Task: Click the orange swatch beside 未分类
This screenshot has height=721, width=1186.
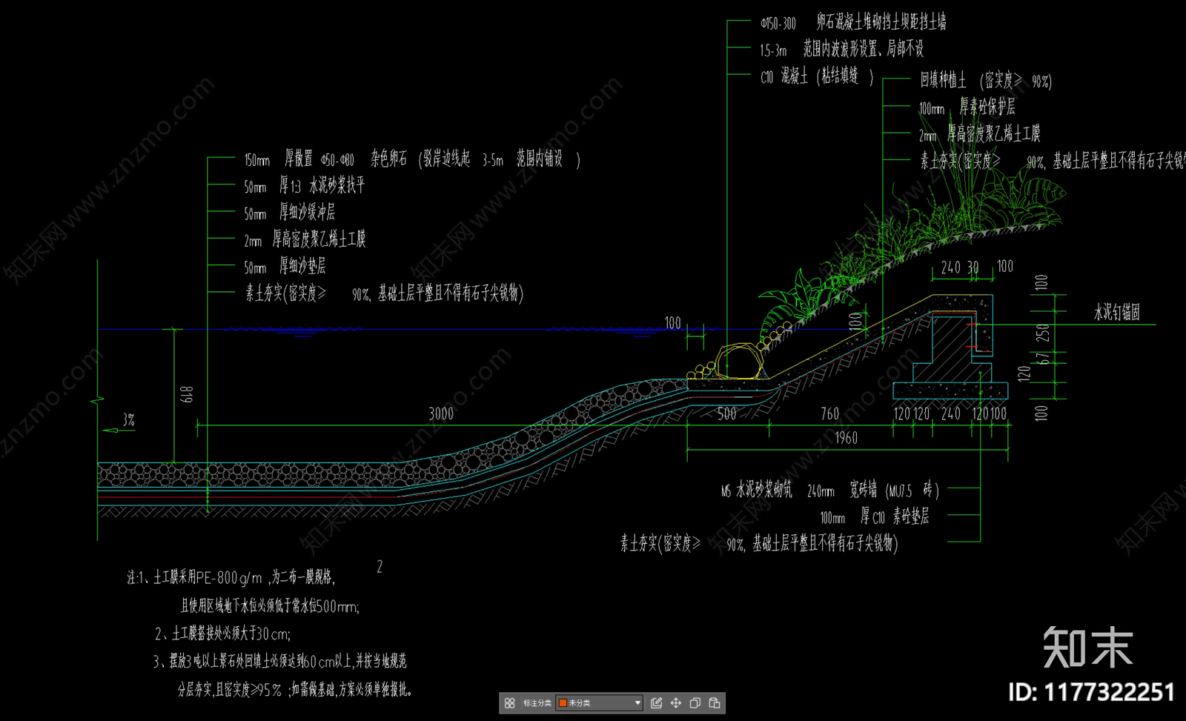Action: 563,702
